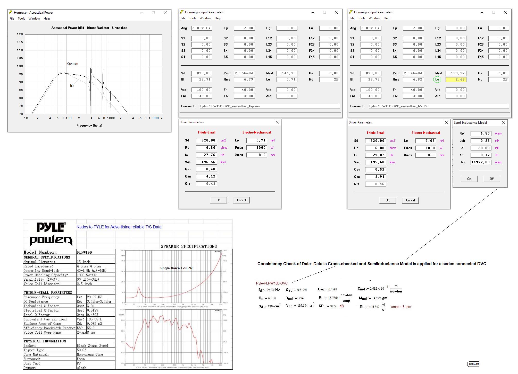Click the fs field showing 29,02
This screenshot has width=518, height=374.
tap(375, 155)
